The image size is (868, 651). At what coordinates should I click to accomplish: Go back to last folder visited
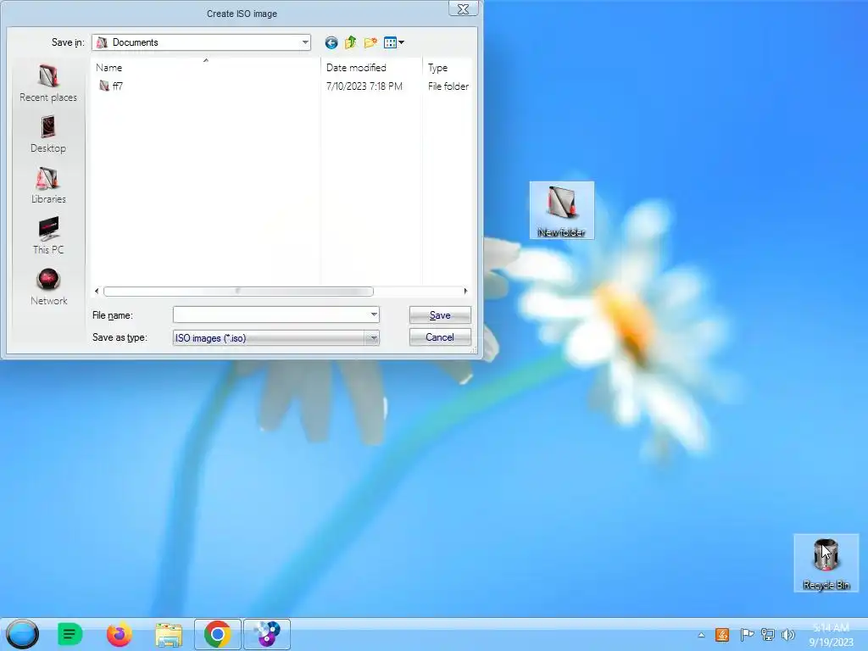pyautogui.click(x=331, y=42)
